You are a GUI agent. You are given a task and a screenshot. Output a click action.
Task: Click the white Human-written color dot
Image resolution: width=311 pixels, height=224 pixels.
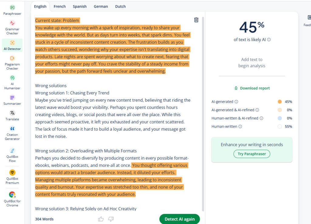[x=280, y=126]
